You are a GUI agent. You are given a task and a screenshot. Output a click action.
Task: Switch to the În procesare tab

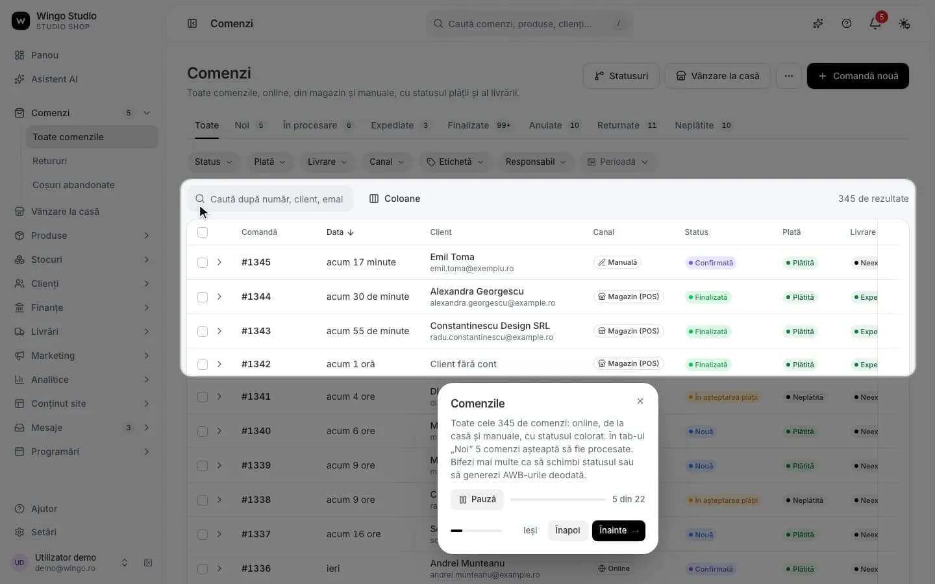tap(319, 125)
